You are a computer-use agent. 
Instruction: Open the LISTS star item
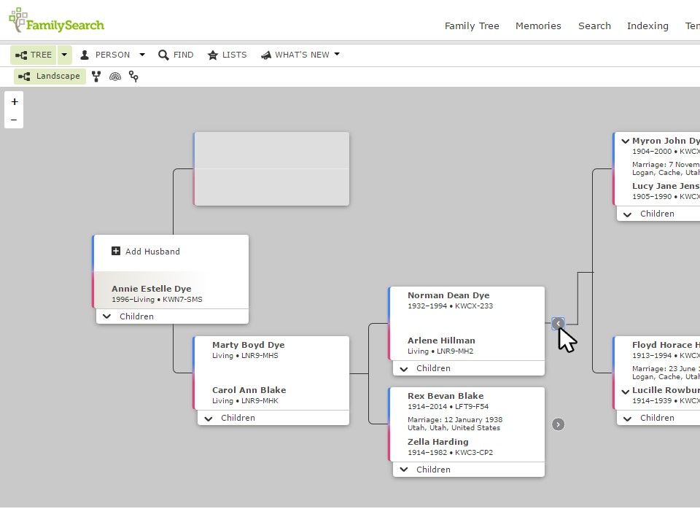[227, 55]
